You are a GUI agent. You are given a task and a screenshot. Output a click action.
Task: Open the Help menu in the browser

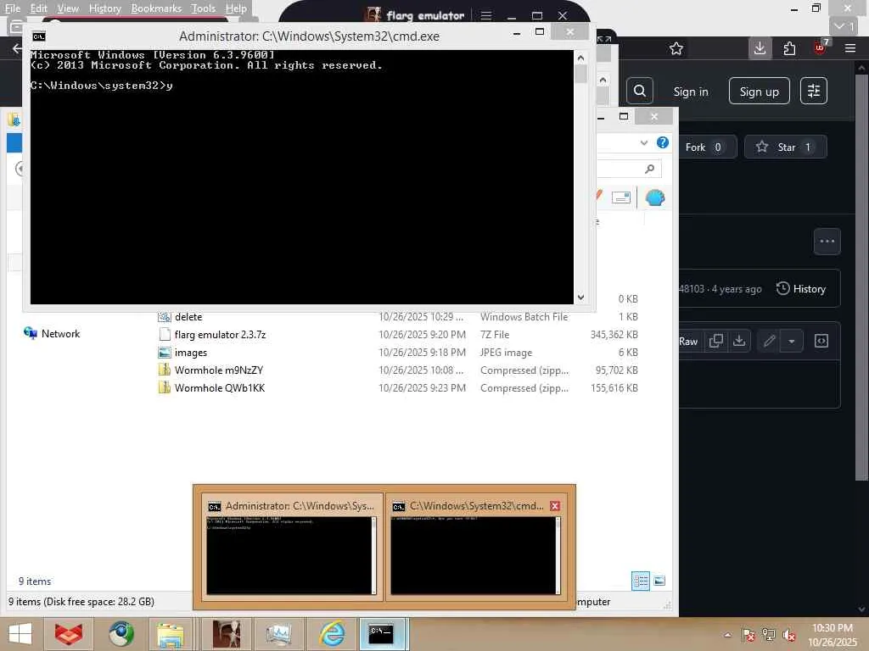click(x=236, y=8)
